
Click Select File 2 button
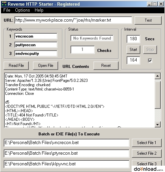tap(147, 153)
